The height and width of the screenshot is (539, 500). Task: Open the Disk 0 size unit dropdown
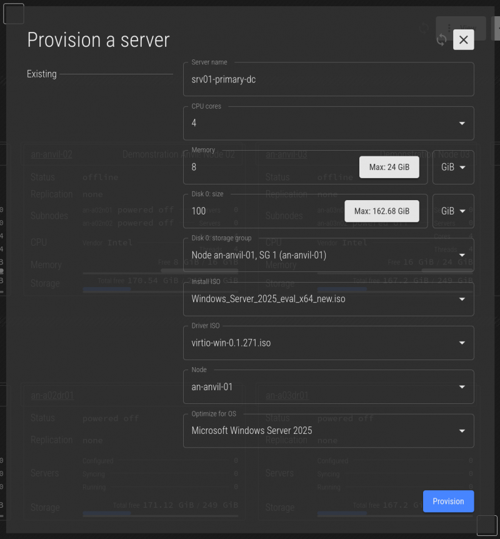[x=453, y=211]
